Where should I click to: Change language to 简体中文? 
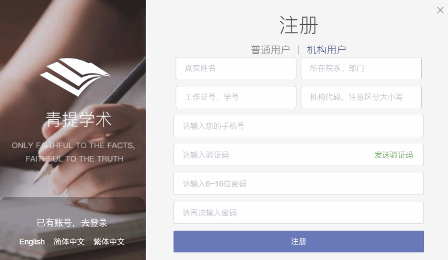(69, 242)
